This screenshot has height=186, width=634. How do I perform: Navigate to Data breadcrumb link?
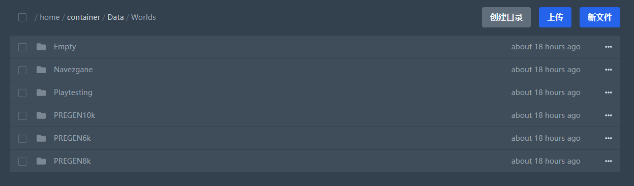click(x=115, y=17)
